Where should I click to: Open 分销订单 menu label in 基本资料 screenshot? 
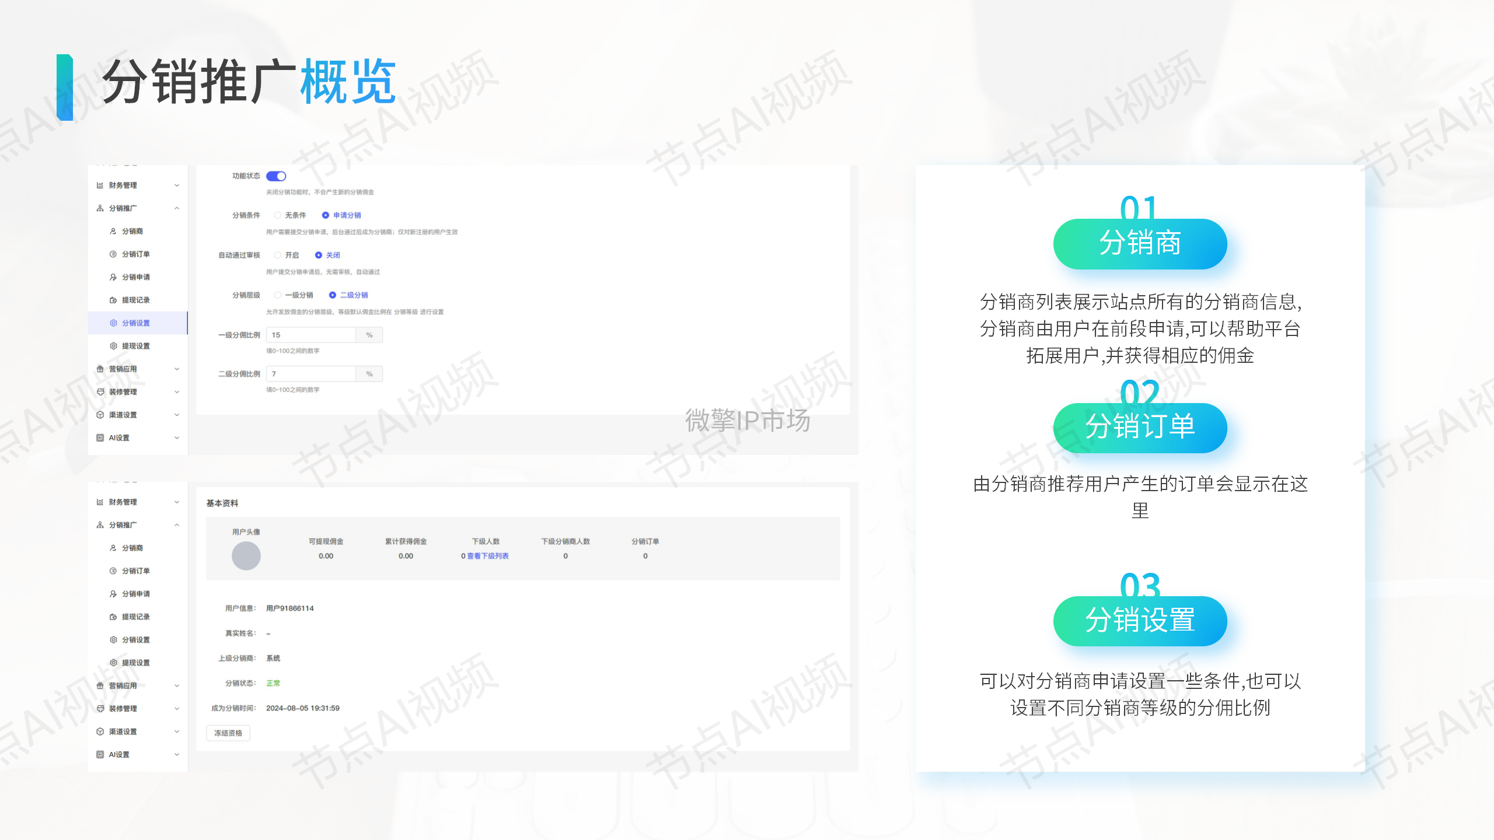pos(136,571)
